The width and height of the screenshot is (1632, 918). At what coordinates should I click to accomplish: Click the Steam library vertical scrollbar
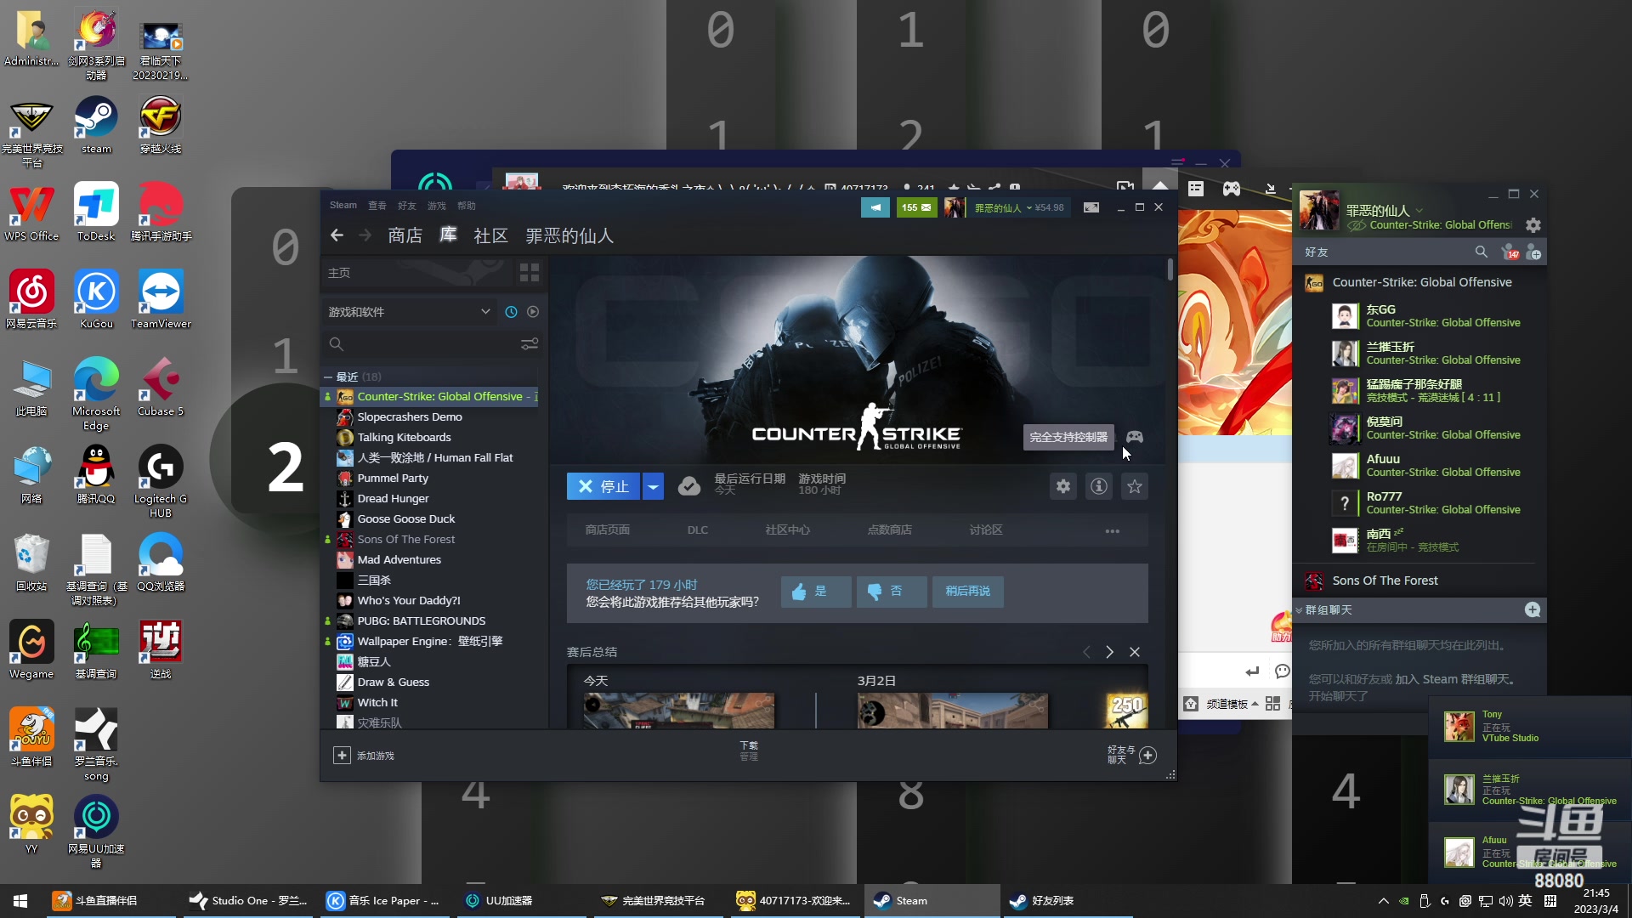(1170, 269)
